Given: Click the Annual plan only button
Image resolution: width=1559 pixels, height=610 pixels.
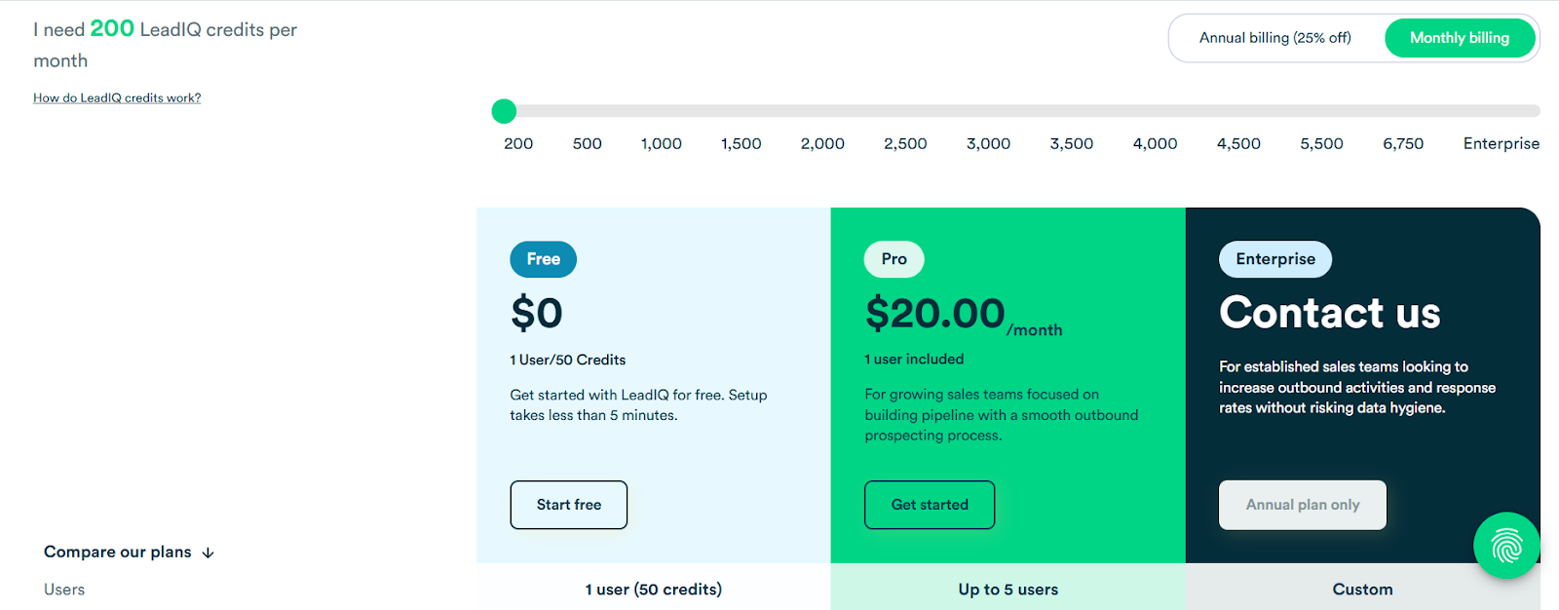Looking at the screenshot, I should [x=1302, y=505].
